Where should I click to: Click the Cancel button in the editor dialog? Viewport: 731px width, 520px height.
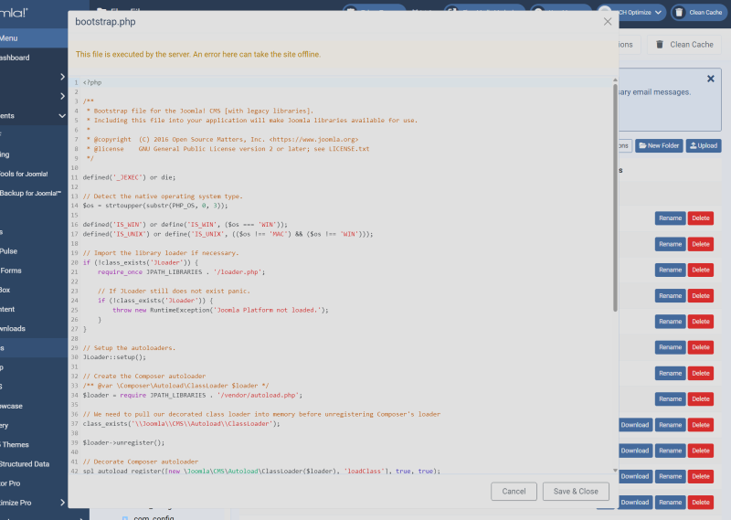pos(514,491)
